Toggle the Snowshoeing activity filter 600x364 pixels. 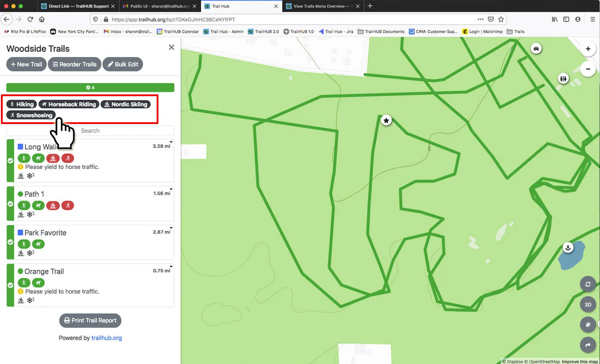tap(31, 115)
